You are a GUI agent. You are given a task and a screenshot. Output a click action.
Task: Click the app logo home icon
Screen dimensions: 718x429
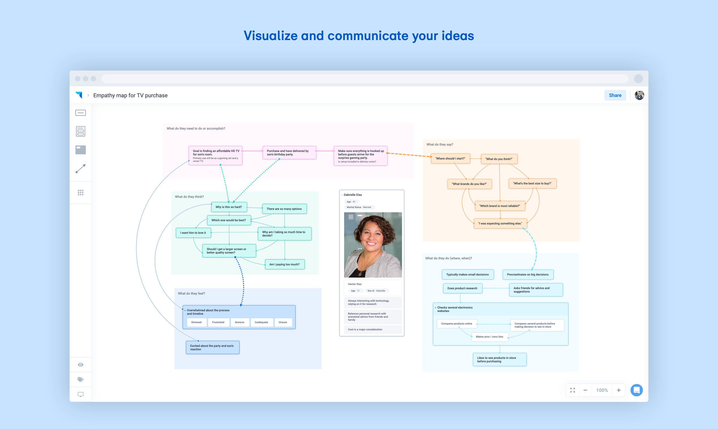79,95
